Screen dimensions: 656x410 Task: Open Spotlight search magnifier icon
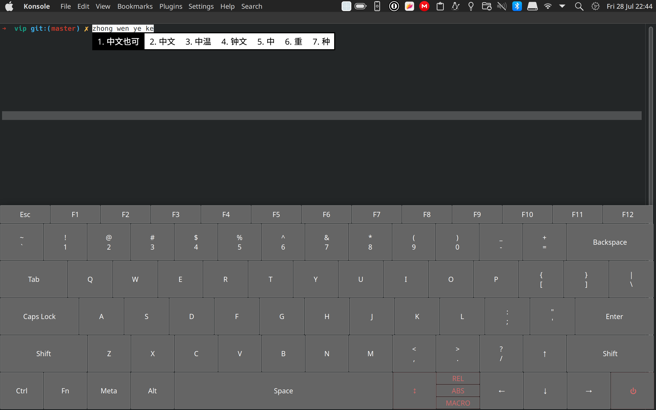point(579,6)
